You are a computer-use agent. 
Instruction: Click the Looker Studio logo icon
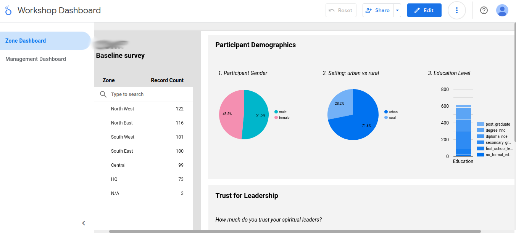click(x=8, y=11)
